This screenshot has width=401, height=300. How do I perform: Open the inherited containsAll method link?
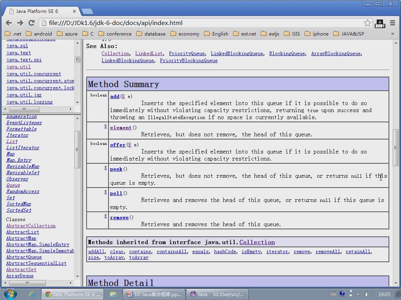pos(172,252)
